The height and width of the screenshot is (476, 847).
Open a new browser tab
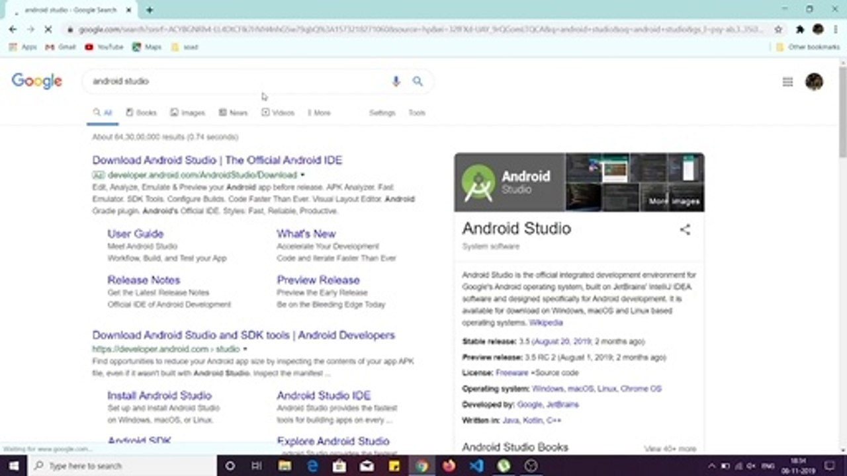(150, 10)
